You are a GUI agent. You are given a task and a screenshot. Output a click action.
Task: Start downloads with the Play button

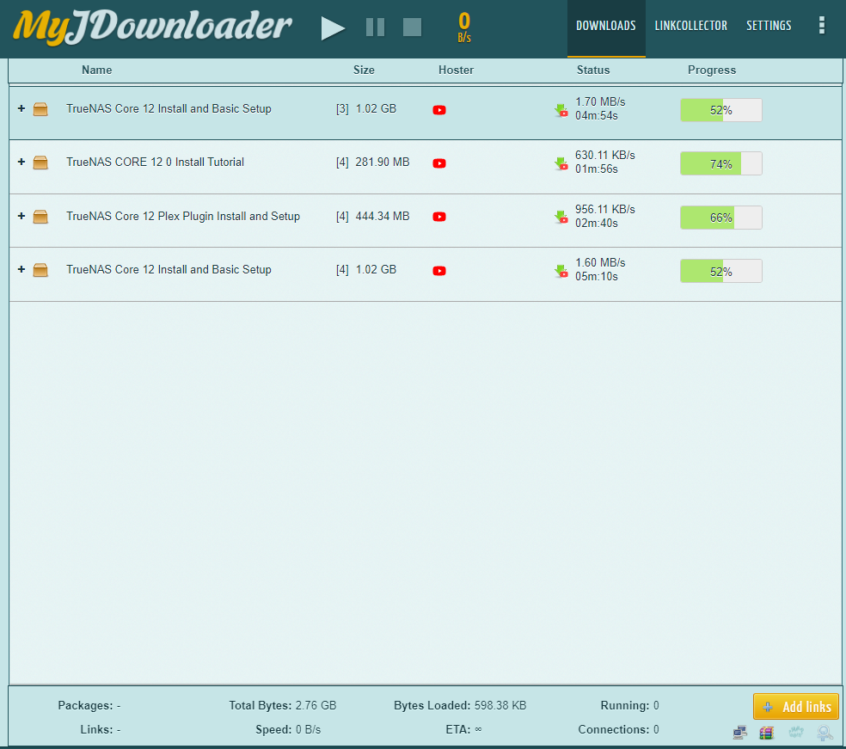tap(333, 28)
